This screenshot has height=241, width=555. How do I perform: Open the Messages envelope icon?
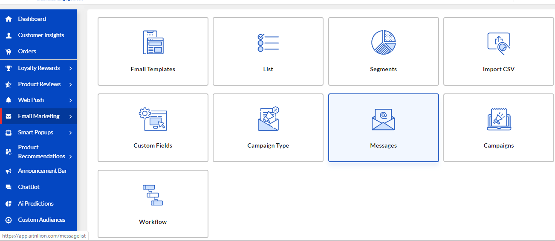point(384,119)
